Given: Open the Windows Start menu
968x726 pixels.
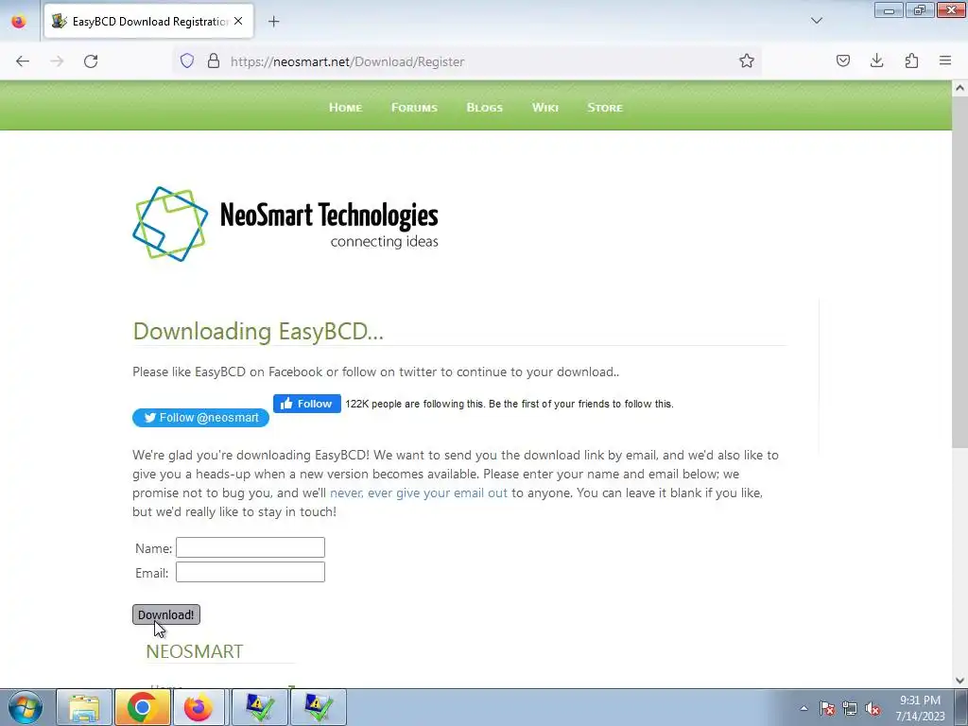Looking at the screenshot, I should [26, 707].
